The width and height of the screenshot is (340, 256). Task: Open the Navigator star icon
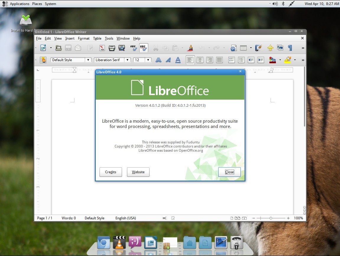point(270,48)
